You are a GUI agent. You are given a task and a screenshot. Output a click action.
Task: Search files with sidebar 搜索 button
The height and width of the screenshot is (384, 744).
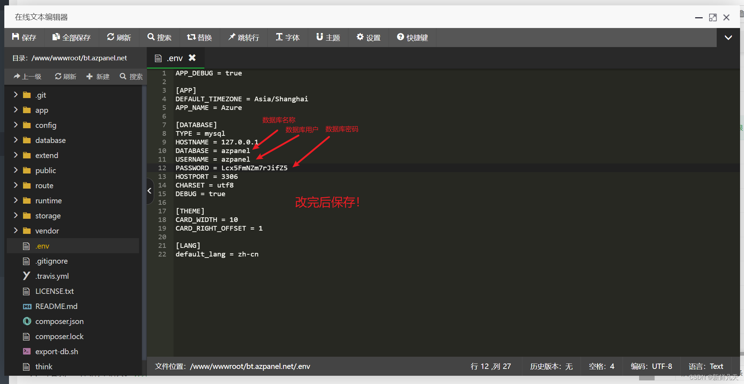[x=131, y=77]
